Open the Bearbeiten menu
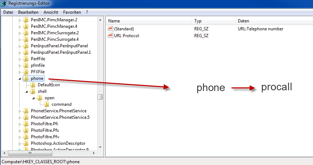The image size is (313, 165). coord(28,12)
